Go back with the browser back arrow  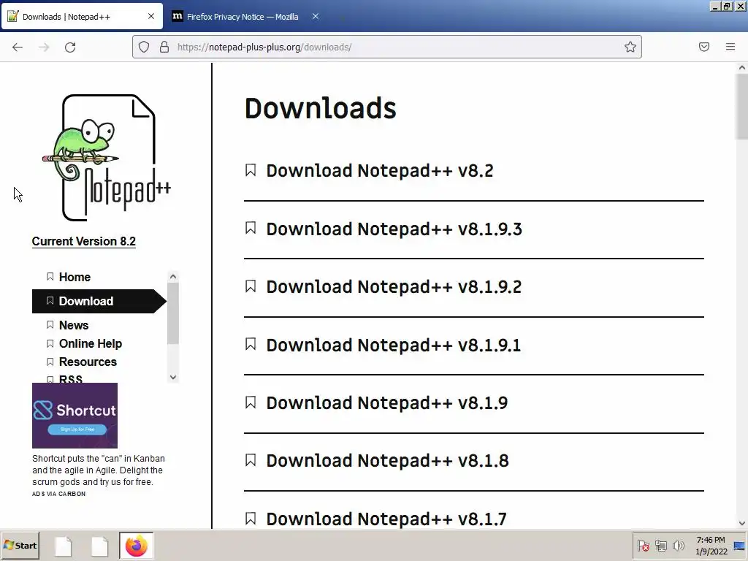18,47
